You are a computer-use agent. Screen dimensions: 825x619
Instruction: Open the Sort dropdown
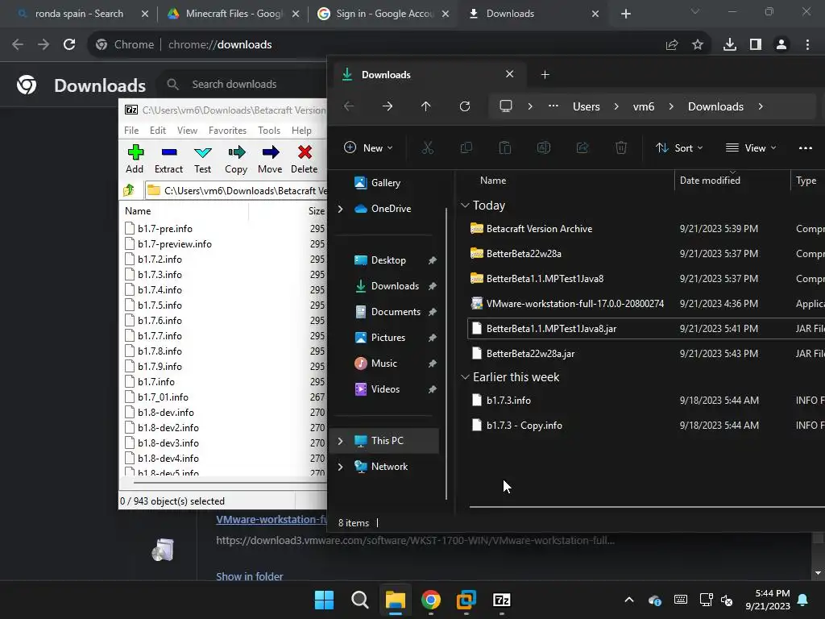[x=679, y=148]
